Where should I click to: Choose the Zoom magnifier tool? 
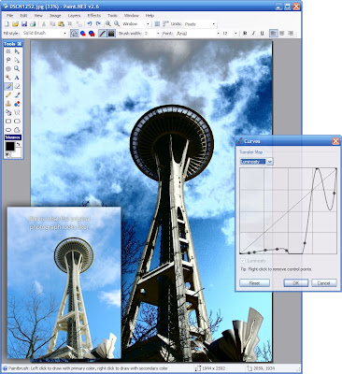(17, 69)
